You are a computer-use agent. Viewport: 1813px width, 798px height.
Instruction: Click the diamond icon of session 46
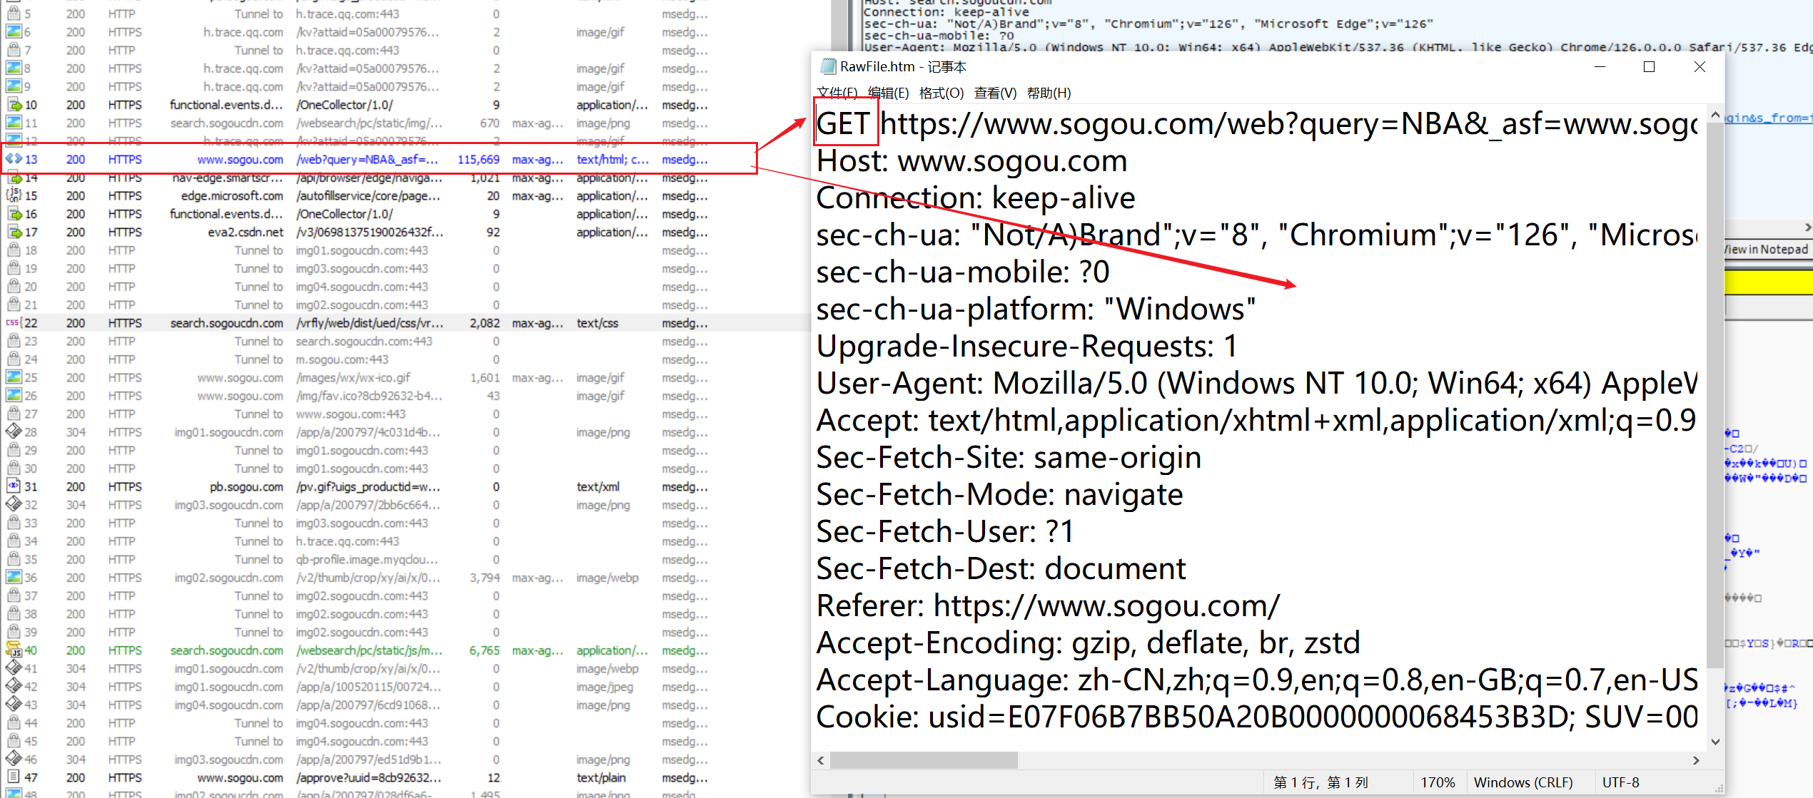click(14, 759)
